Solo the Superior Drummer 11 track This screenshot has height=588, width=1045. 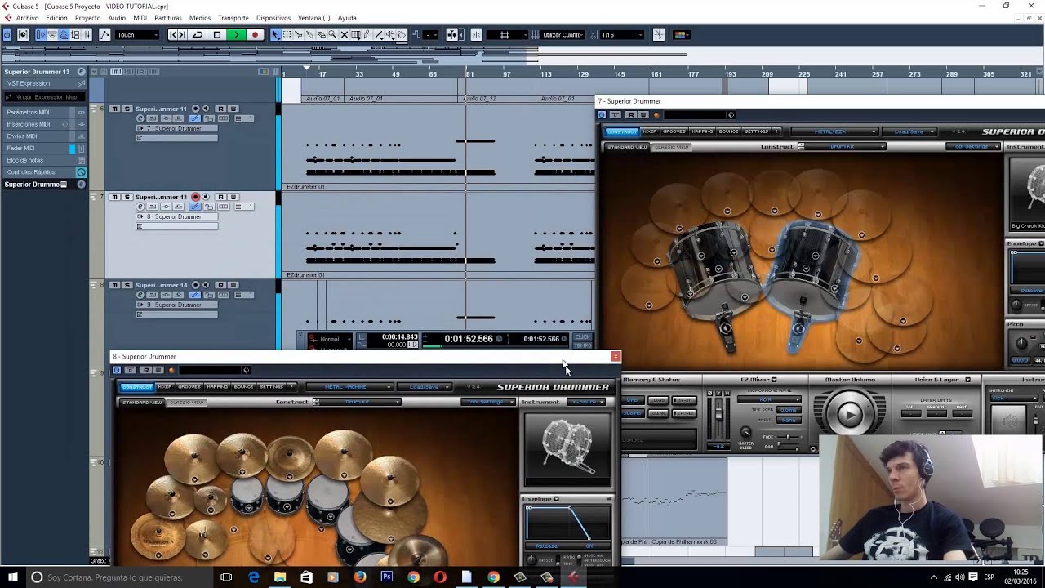(x=127, y=109)
